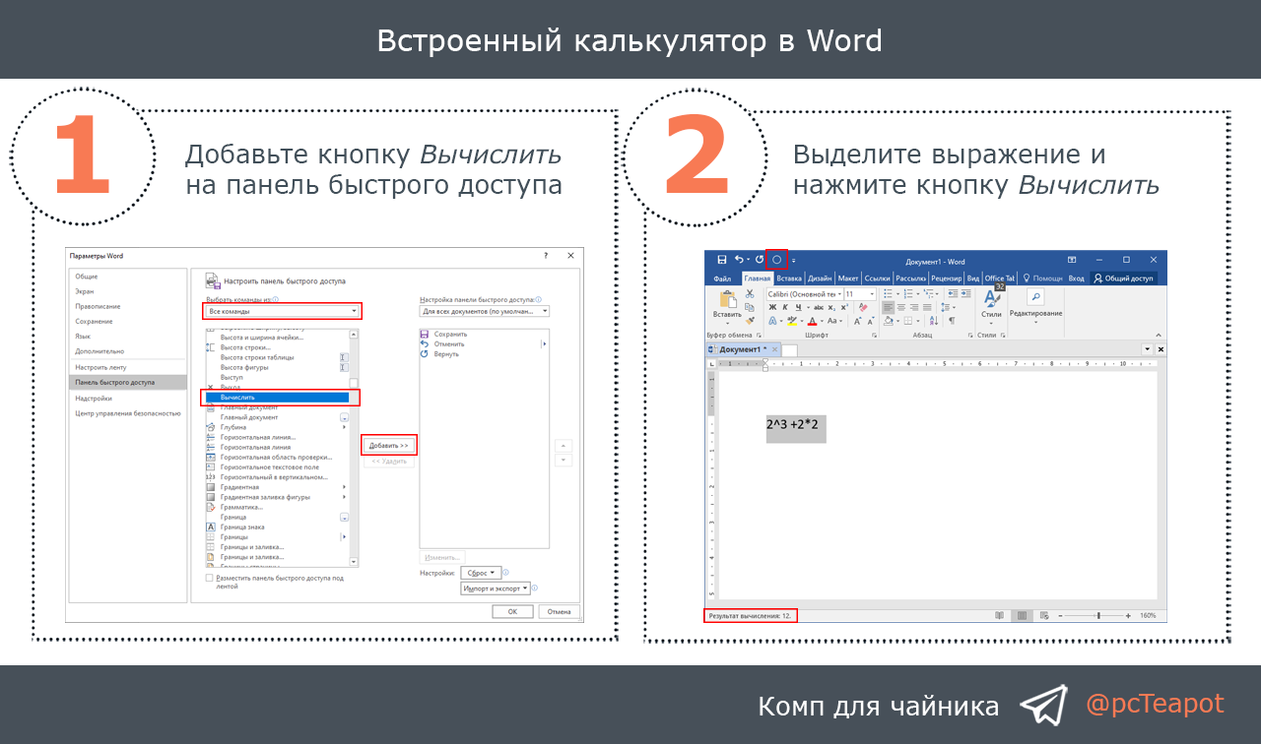Click the Copy icon in Буфер обмена

tap(750, 307)
